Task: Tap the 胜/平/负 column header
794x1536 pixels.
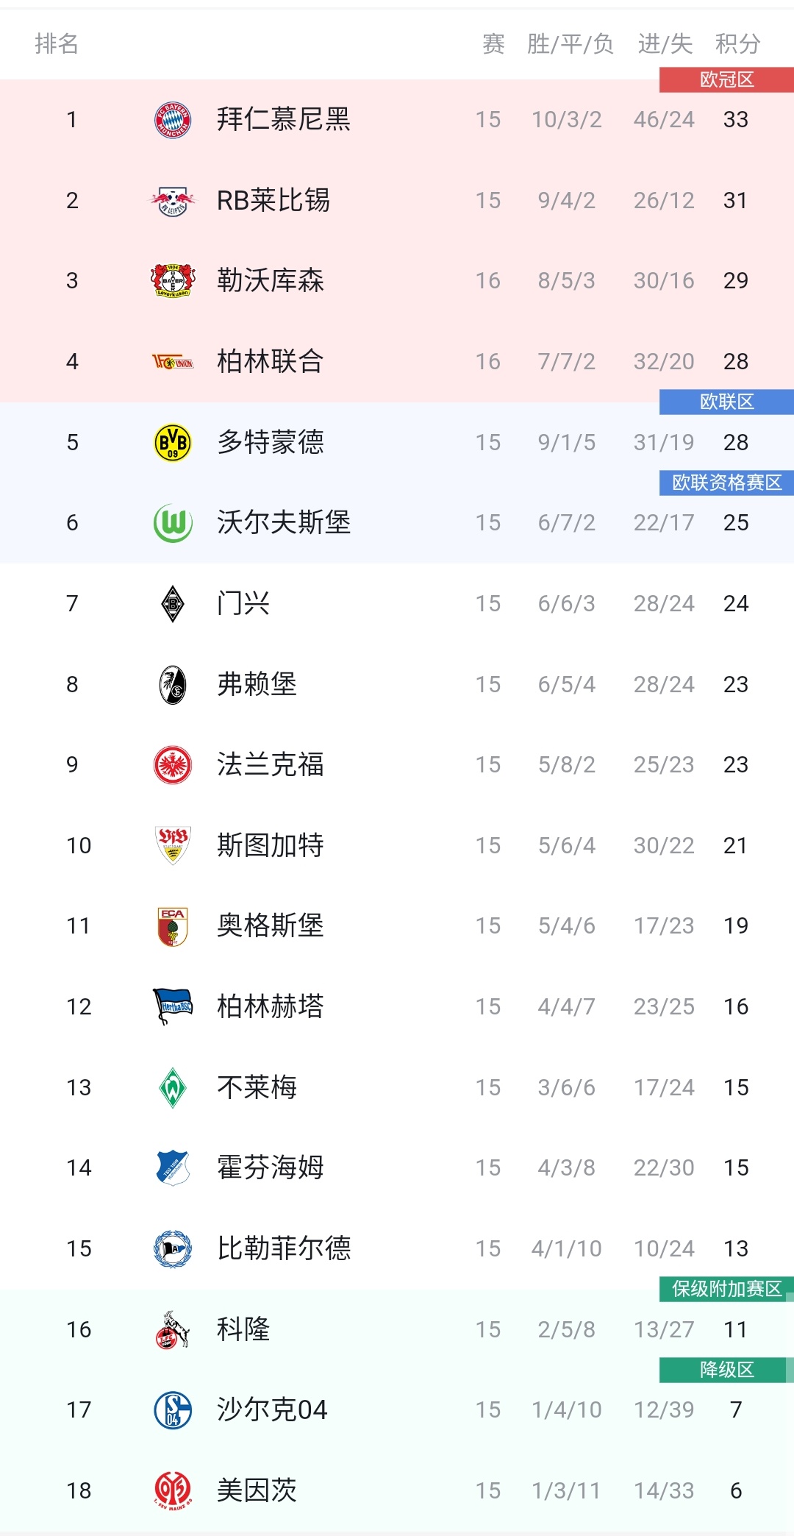Action: 570,44
